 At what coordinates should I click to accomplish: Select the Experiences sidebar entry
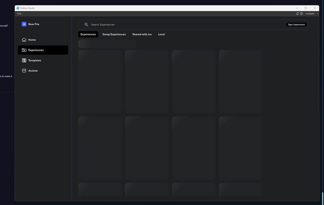click(x=43, y=50)
